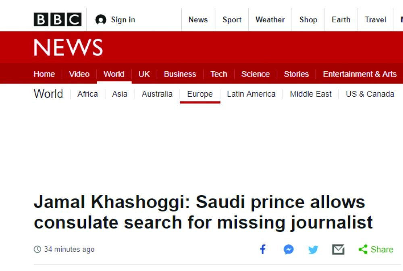This screenshot has width=403, height=271.
Task: Click the BBC logo icon
Action: (58, 18)
